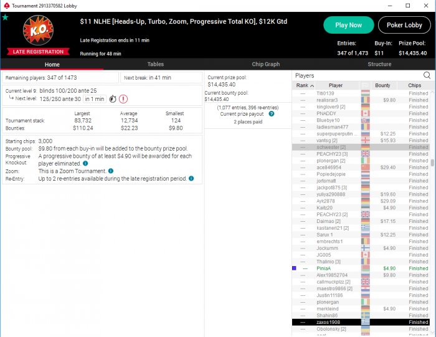Sort by the Bounty column header
This screenshot has width=436, height=337.
pos(382,85)
